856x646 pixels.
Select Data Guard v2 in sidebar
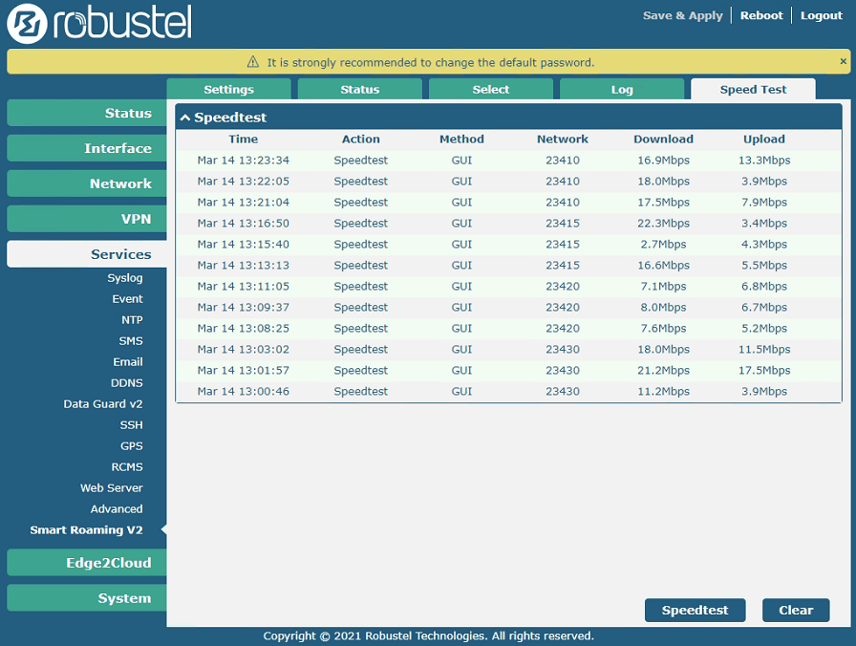103,404
